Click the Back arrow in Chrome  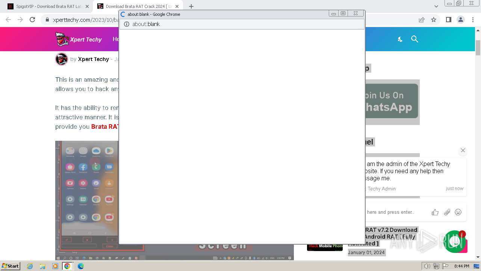click(8, 20)
